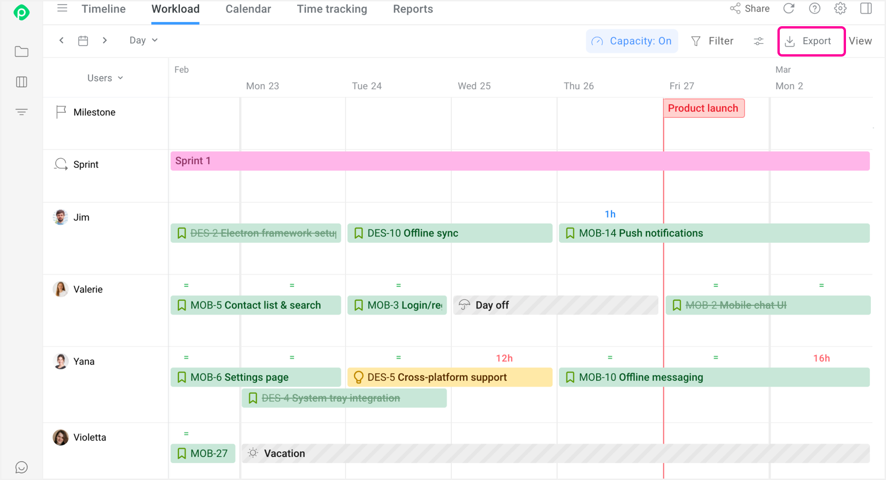The width and height of the screenshot is (886, 480).
Task: Select the Tue 24 date header
Action: point(367,86)
